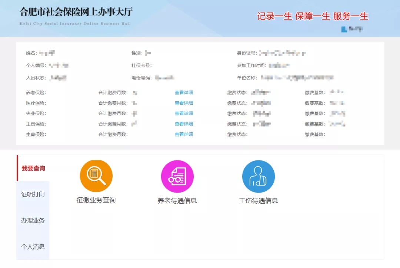Image resolution: width=400 pixels, height=268 pixels.
Task: Select the orange circular query tool icon
Action: 96,176
